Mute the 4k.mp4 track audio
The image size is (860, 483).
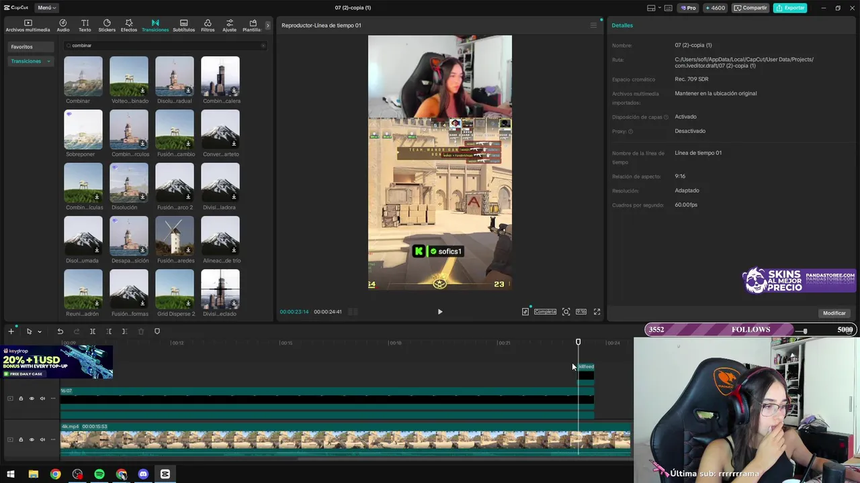[x=42, y=439]
